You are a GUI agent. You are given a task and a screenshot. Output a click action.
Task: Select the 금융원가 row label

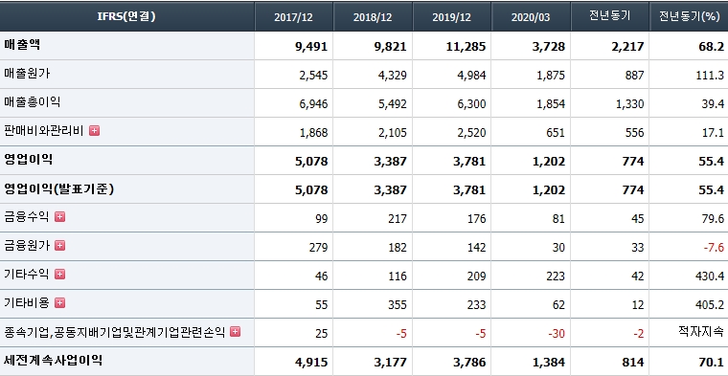click(27, 245)
